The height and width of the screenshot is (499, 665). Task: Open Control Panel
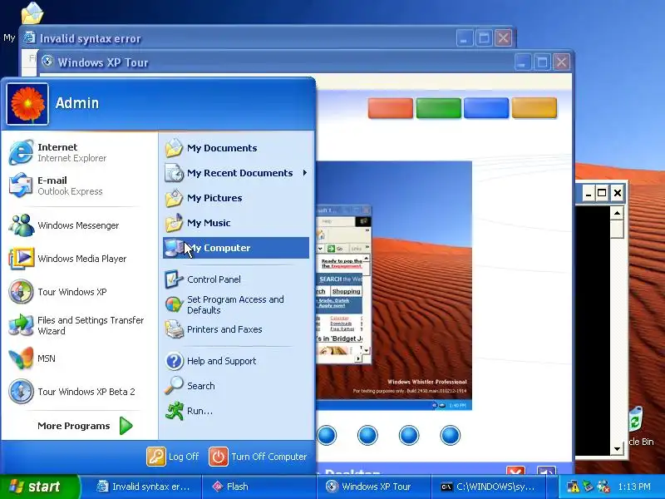click(x=236, y=279)
